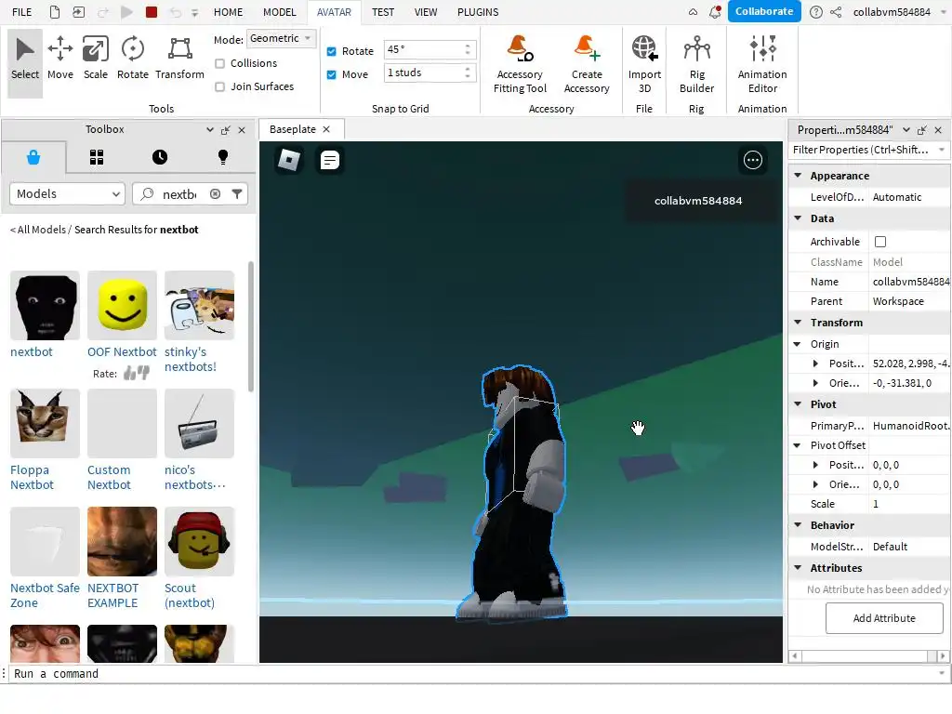Click the Collaborate button
The width and height of the screenshot is (952, 714).
point(764,11)
